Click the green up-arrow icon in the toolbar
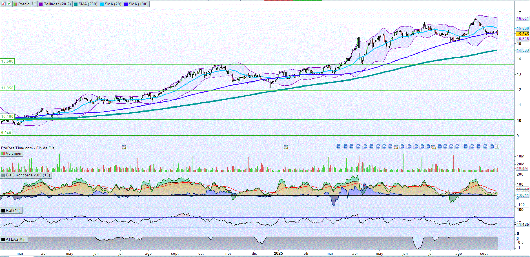 click(x=9, y=4)
